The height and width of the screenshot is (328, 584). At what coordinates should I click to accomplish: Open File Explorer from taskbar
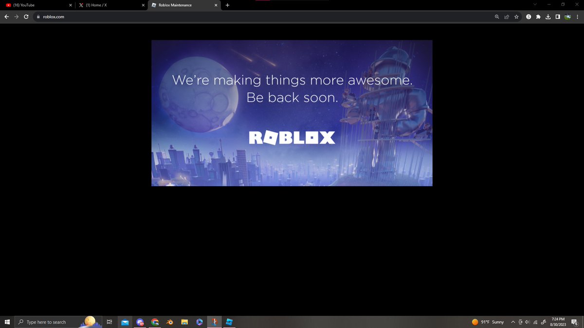184,322
